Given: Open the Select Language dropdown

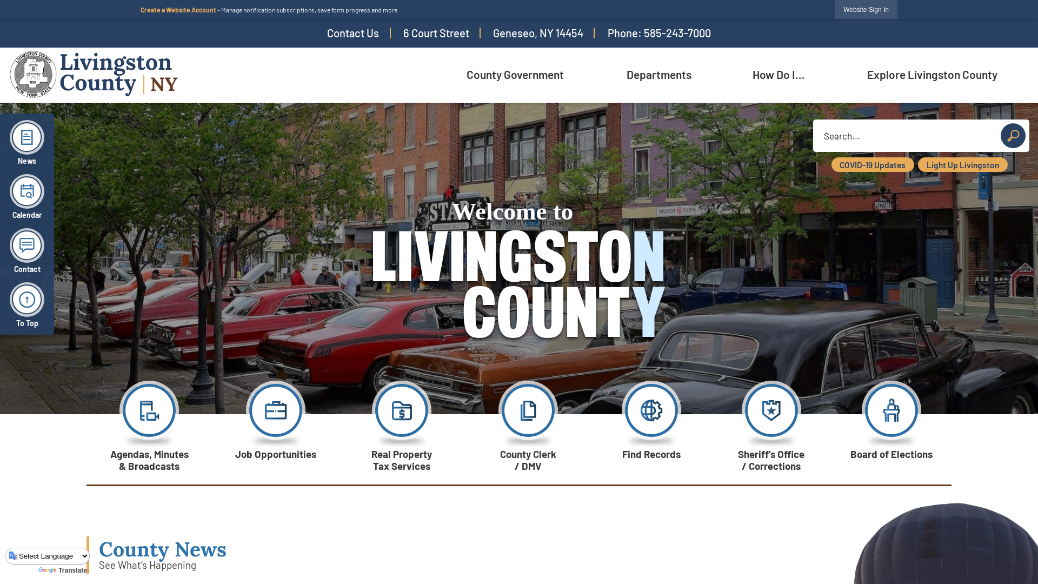Looking at the screenshot, I should click(x=48, y=556).
